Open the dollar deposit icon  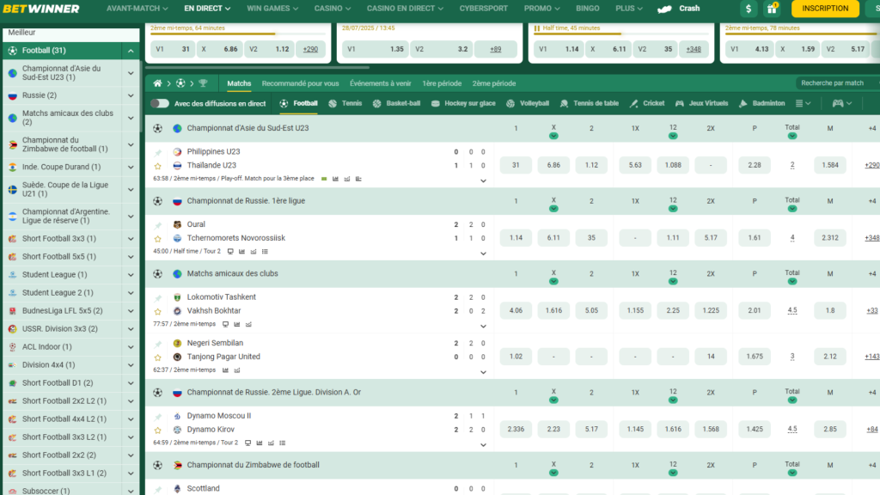click(749, 9)
